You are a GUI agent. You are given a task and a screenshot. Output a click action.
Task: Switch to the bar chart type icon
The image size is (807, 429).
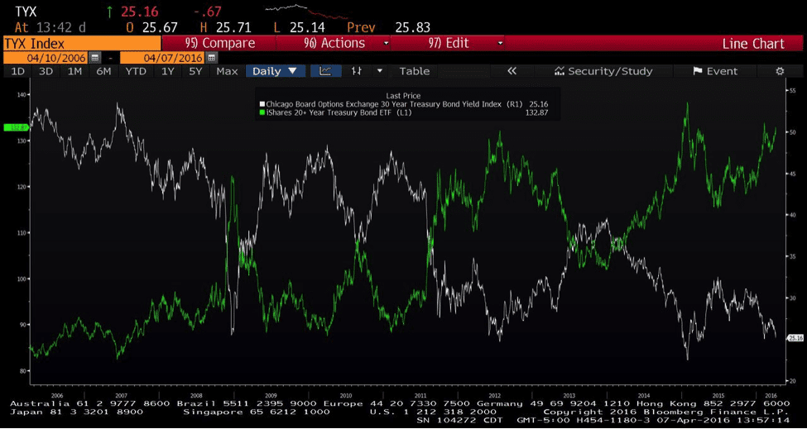(356, 71)
